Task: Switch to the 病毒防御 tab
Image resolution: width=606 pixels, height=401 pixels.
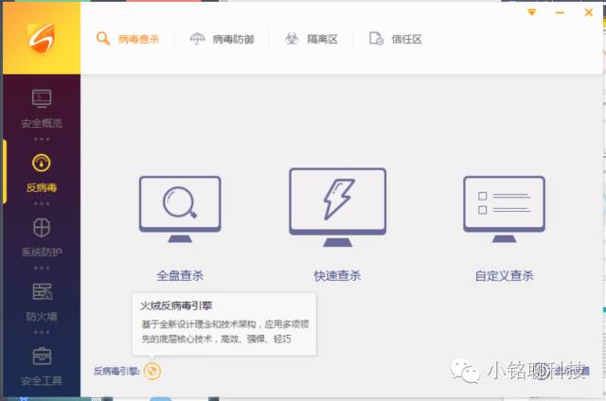Action: tap(222, 39)
